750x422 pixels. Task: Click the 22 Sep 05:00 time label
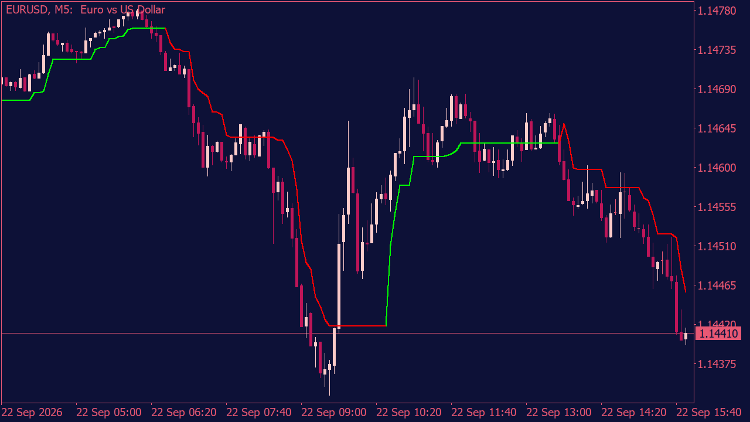click(x=109, y=412)
